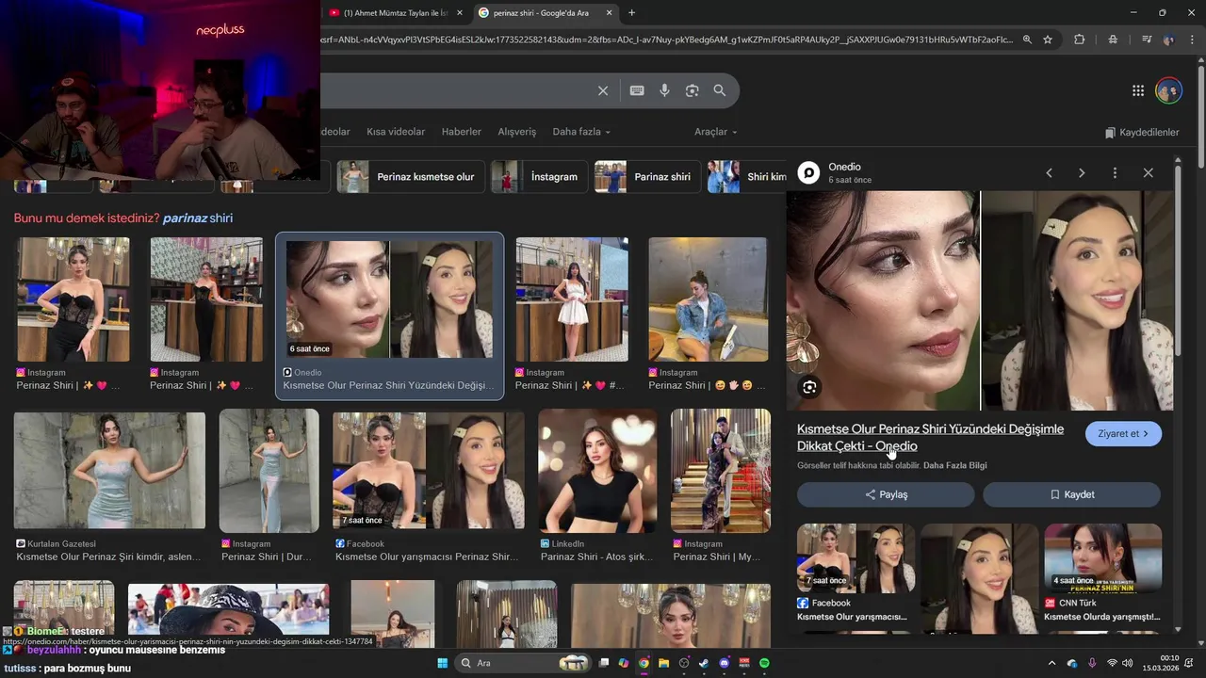Viewport: 1206px width, 678px height.
Task: Go to next image in preview panel
Action: 1082,173
